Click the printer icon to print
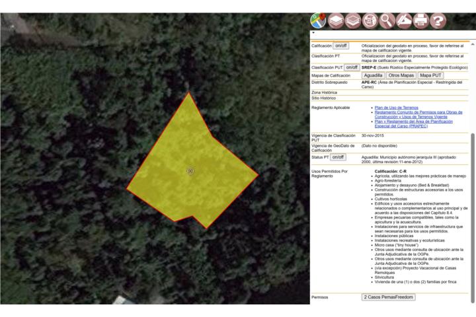 [421, 20]
